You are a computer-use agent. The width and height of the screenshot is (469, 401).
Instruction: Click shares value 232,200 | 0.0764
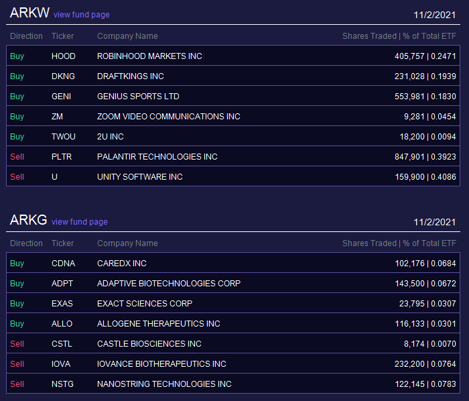point(425,364)
